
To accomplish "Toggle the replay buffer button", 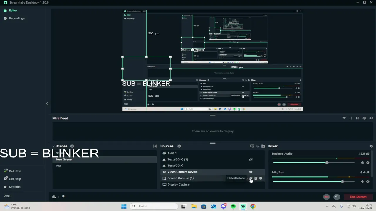I will [x=337, y=197].
